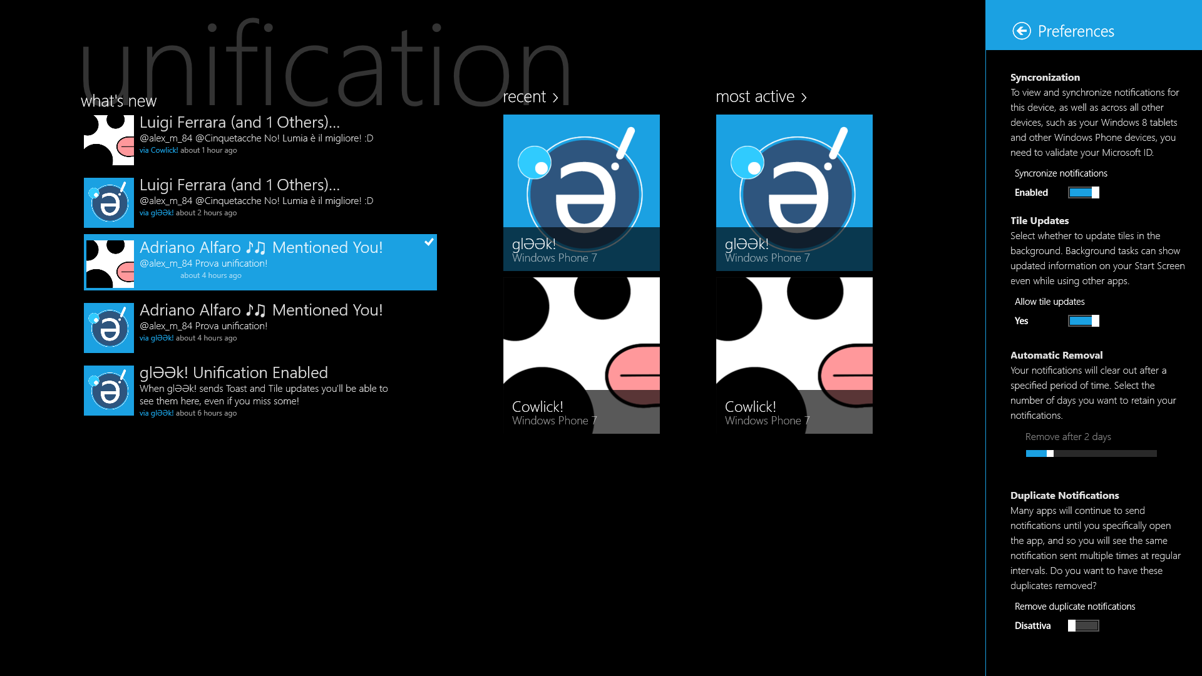
Task: Click 'via gleek!' link about 4 hours ago
Action: 157,338
